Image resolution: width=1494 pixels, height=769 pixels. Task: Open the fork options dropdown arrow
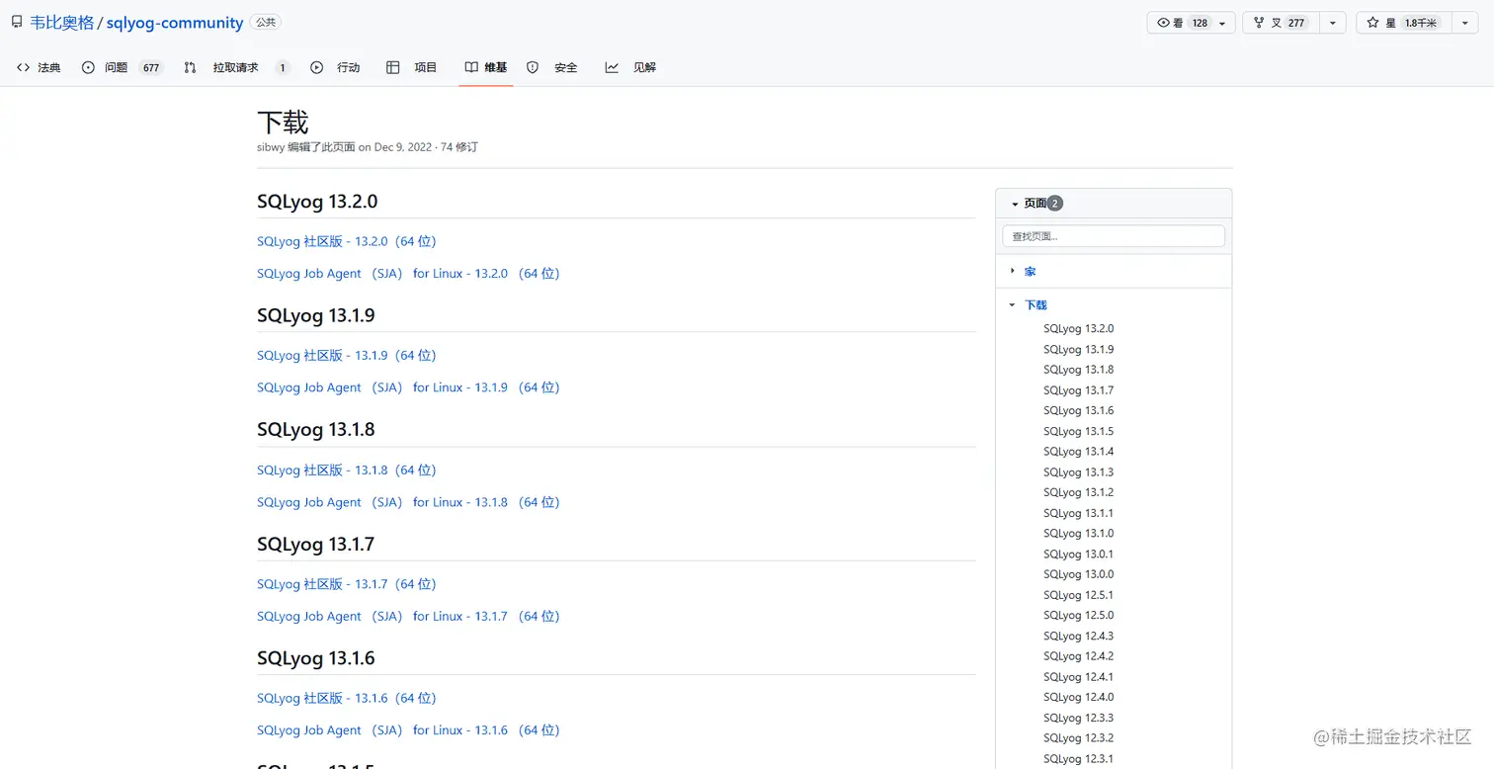click(x=1333, y=23)
